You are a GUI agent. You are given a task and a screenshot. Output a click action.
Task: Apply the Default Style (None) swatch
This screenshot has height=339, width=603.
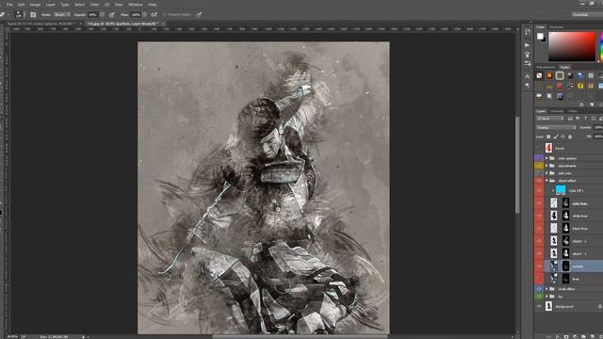540,75
